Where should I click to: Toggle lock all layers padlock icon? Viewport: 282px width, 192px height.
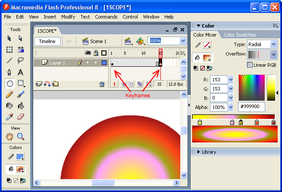coord(95,53)
